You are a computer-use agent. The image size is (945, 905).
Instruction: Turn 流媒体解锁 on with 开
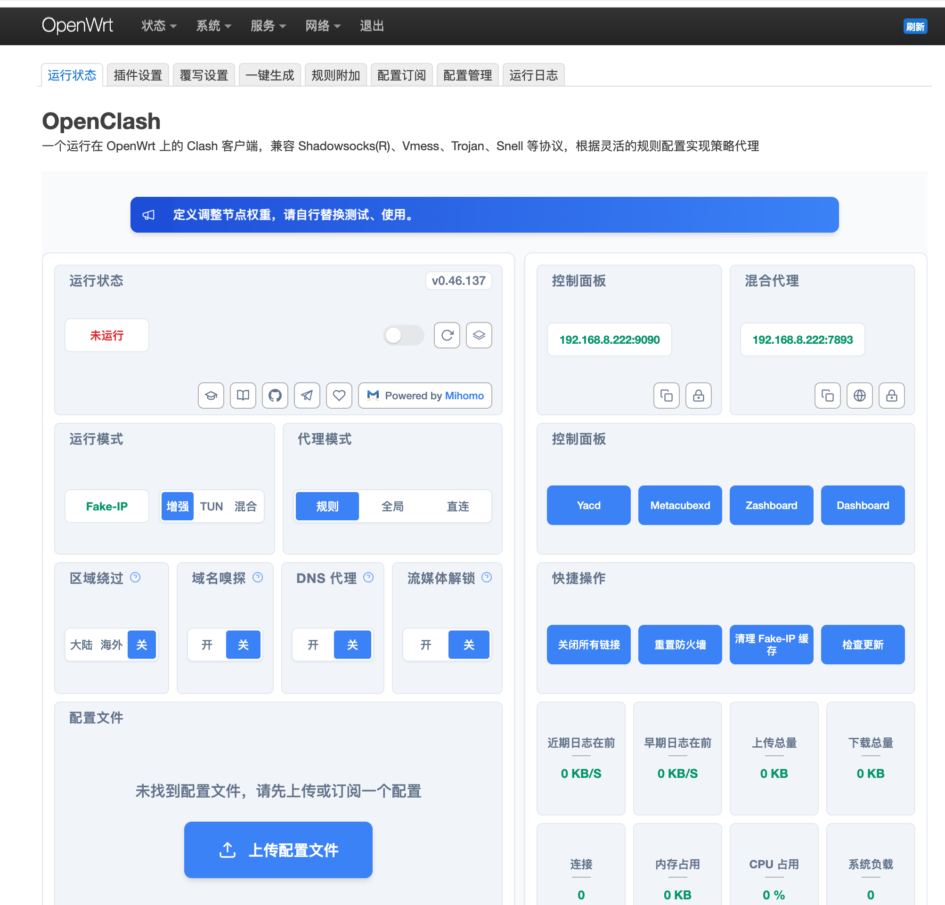426,645
